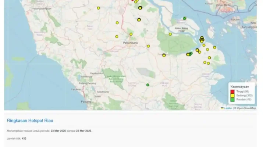Viewport: 263px width, 147px height.
Task: Click the red Tinggi legend swatch
Action: tap(232, 92)
